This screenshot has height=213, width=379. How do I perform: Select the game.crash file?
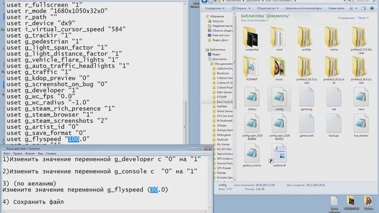[x=306, y=125]
